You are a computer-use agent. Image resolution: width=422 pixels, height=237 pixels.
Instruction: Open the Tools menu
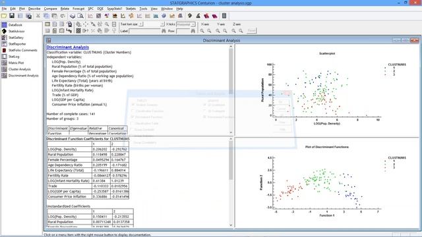click(x=143, y=9)
